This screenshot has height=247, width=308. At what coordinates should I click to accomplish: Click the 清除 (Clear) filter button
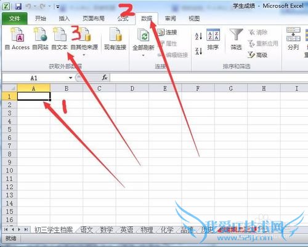click(257, 32)
